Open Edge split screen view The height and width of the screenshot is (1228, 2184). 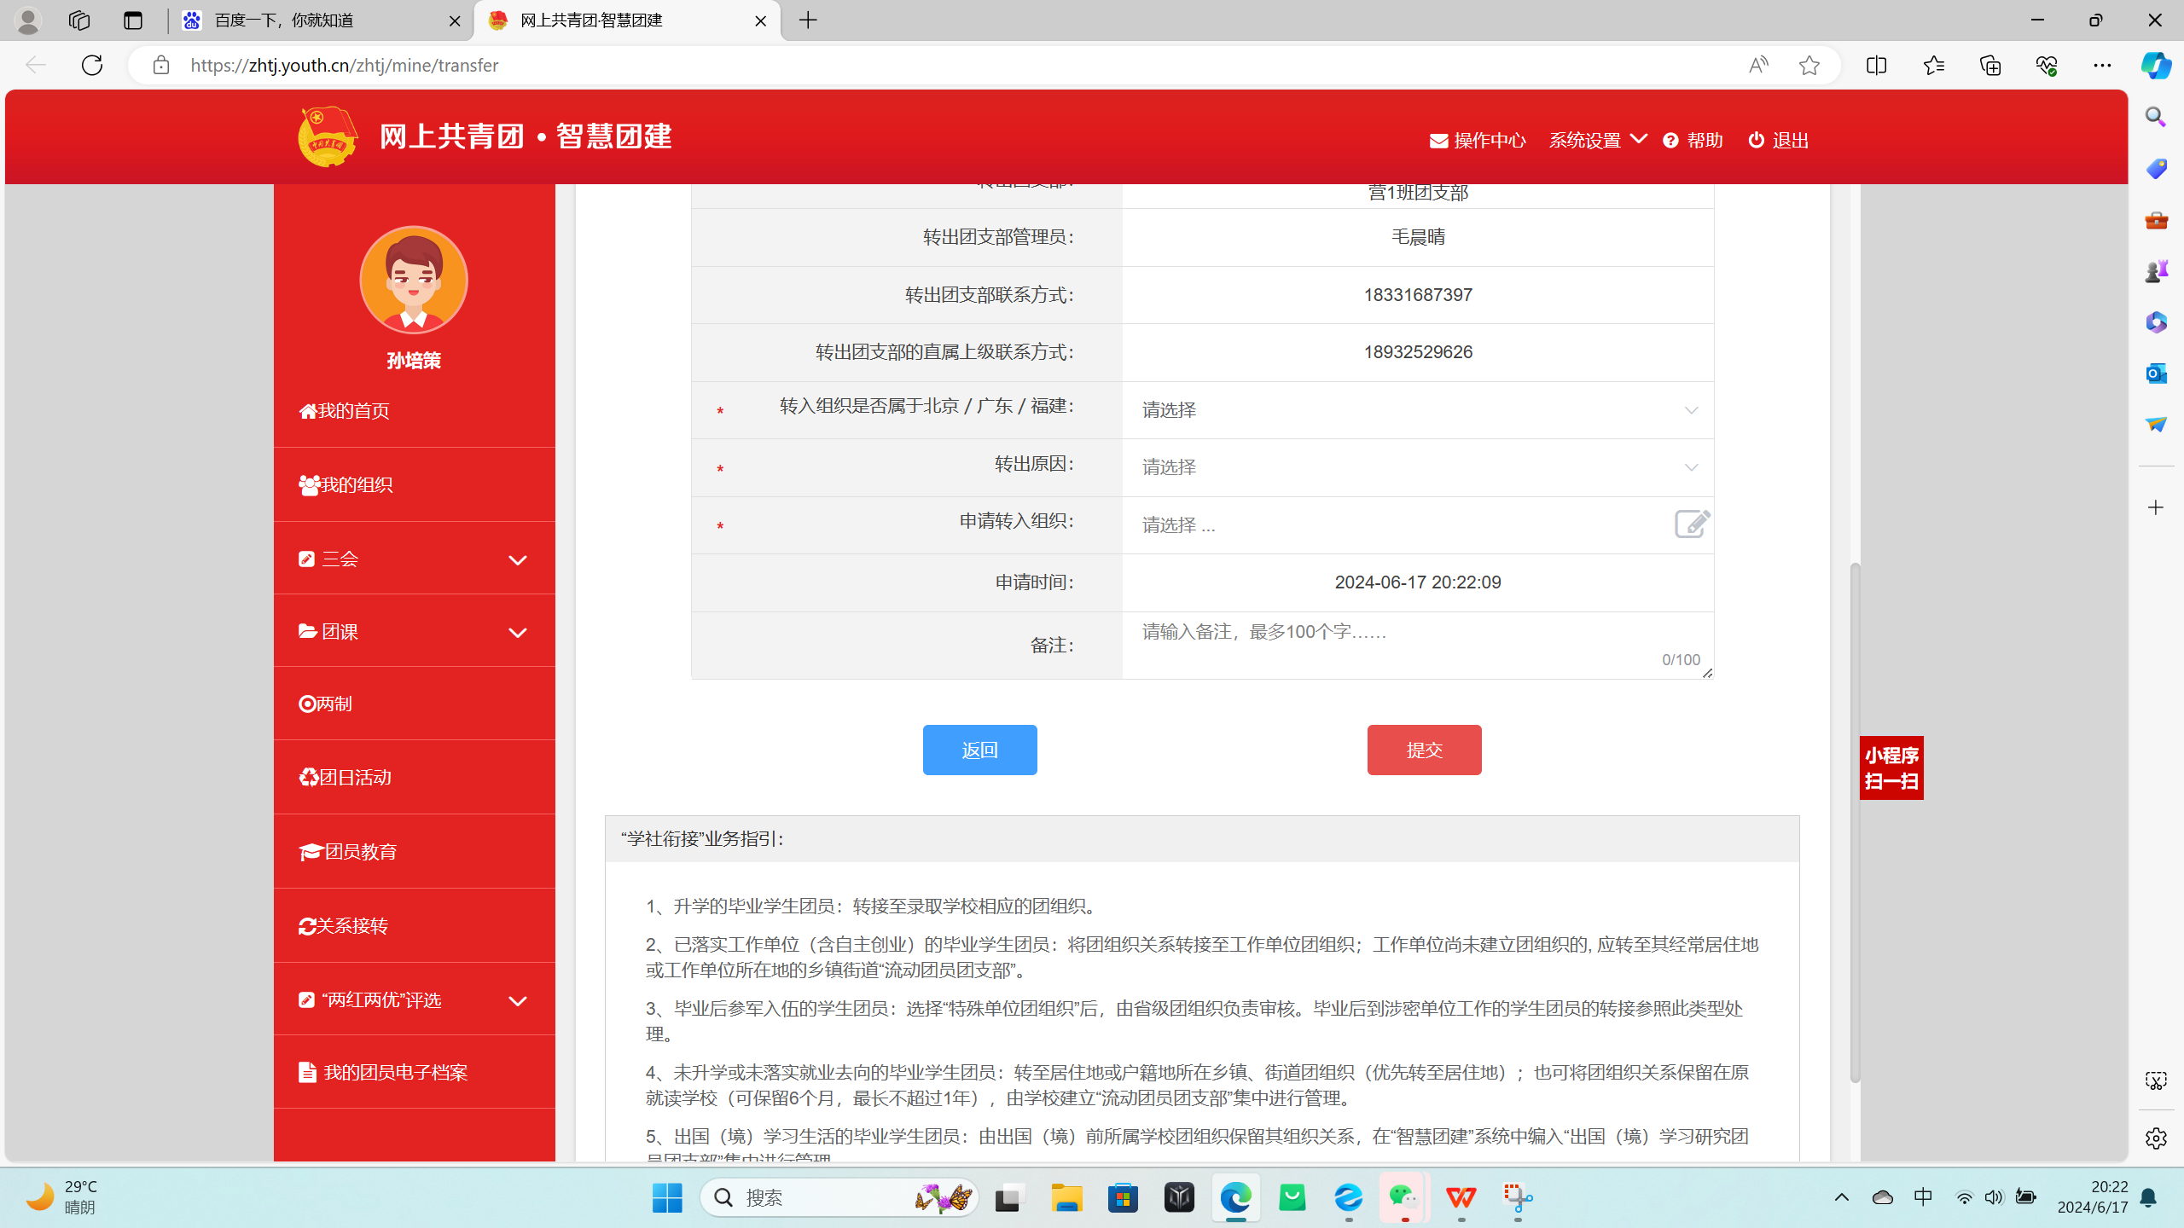tap(1876, 65)
